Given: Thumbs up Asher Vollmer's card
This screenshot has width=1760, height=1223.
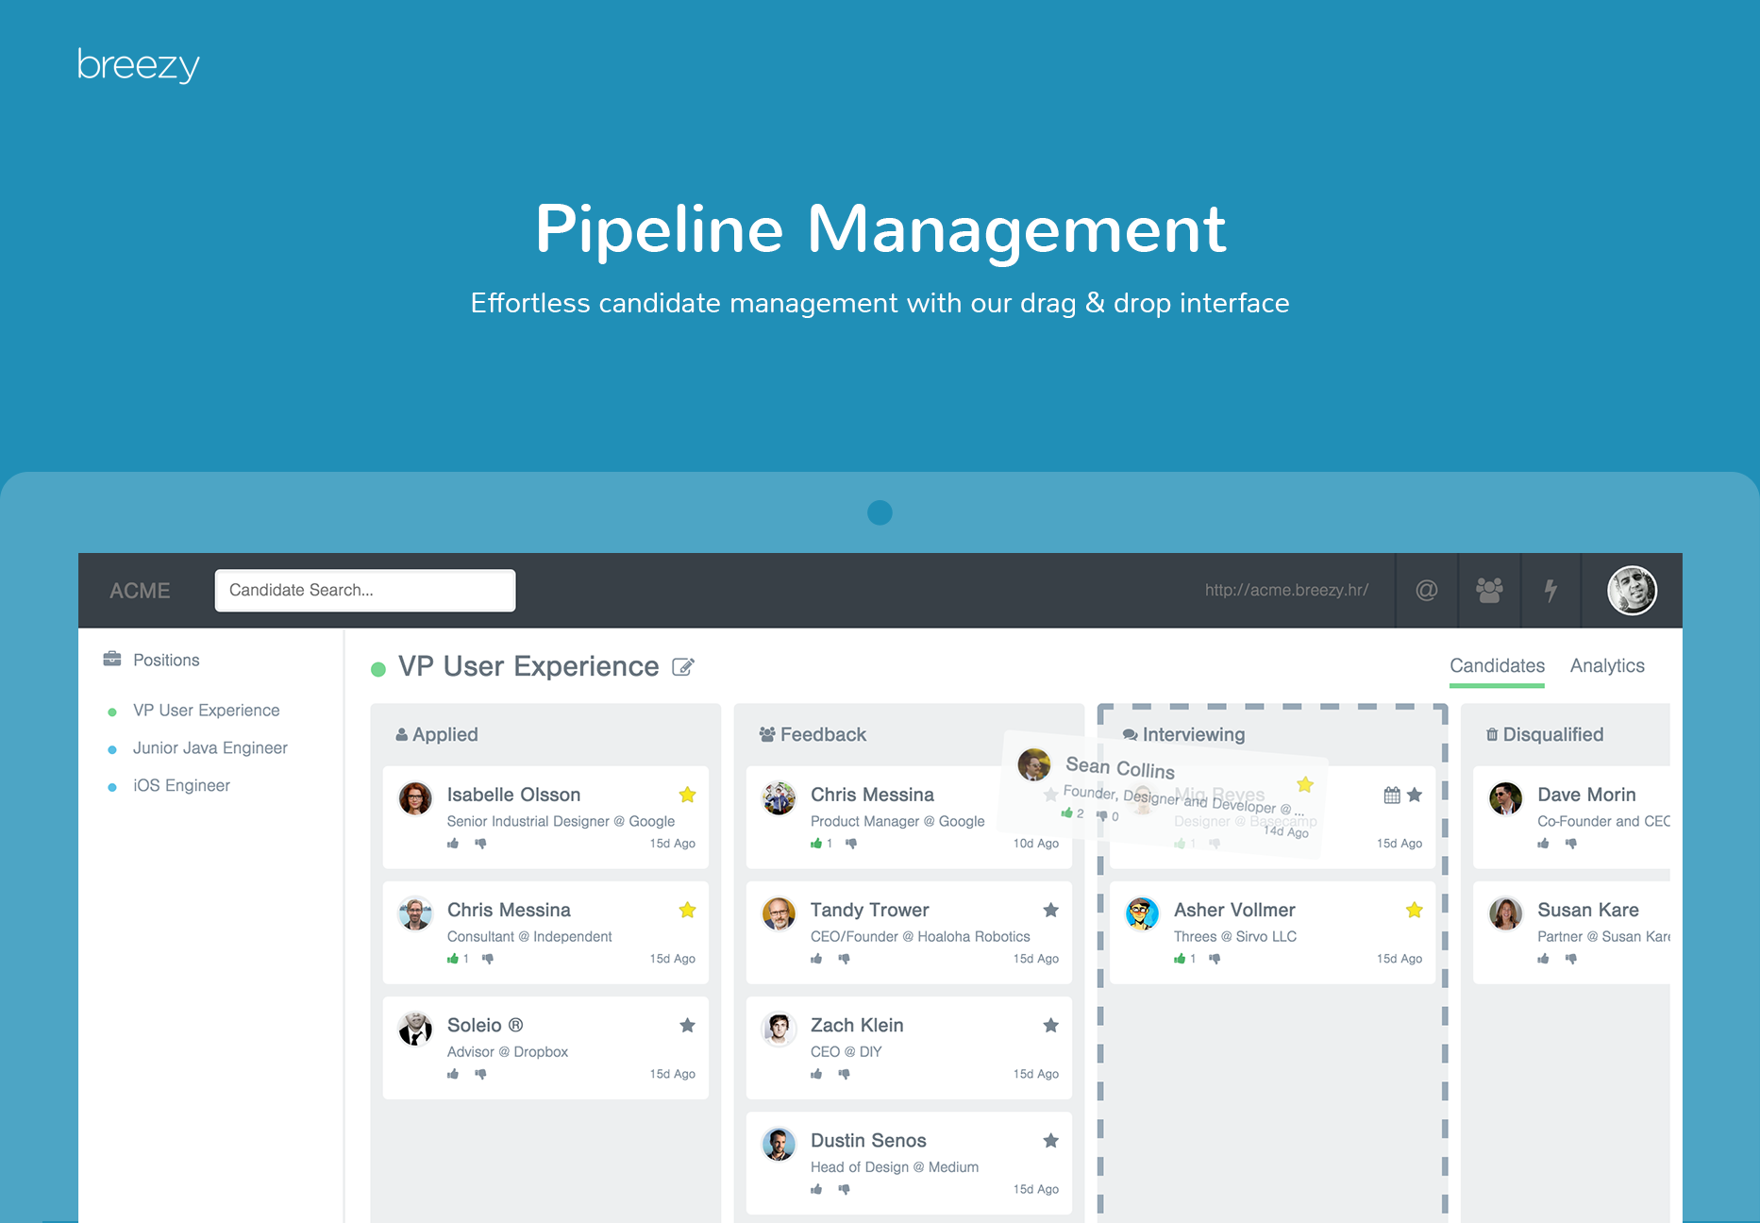Looking at the screenshot, I should (1180, 959).
